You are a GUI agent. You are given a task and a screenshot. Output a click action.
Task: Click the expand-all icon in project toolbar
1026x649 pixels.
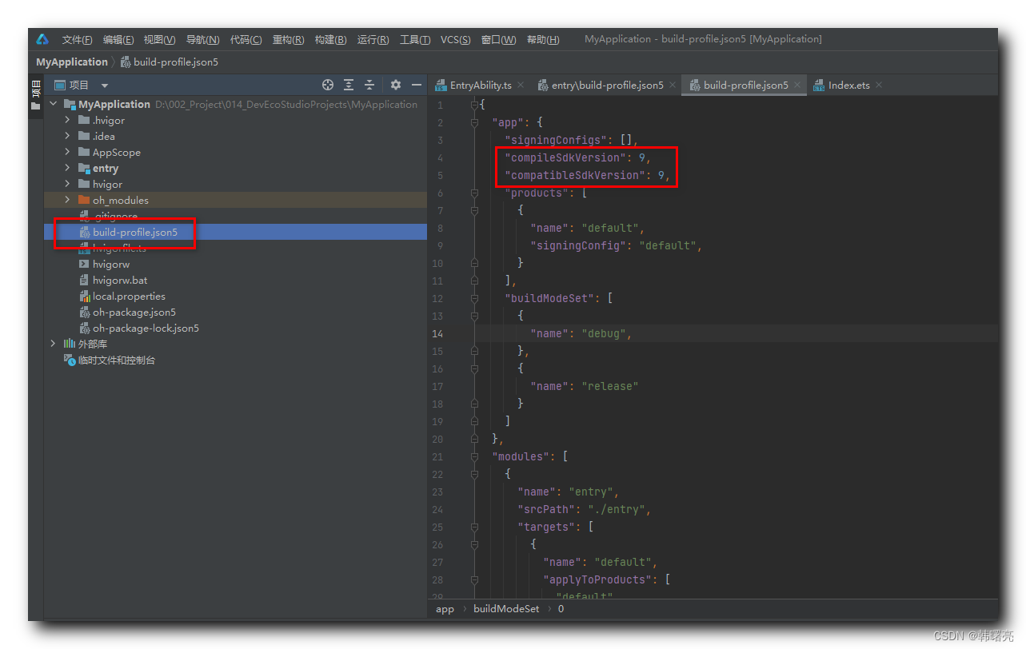[348, 84]
